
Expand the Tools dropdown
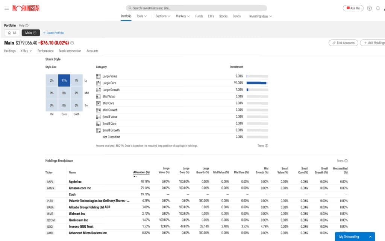142,16
